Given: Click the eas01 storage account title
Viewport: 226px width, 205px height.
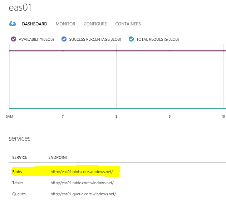Looking at the screenshot, I should pos(20,8).
